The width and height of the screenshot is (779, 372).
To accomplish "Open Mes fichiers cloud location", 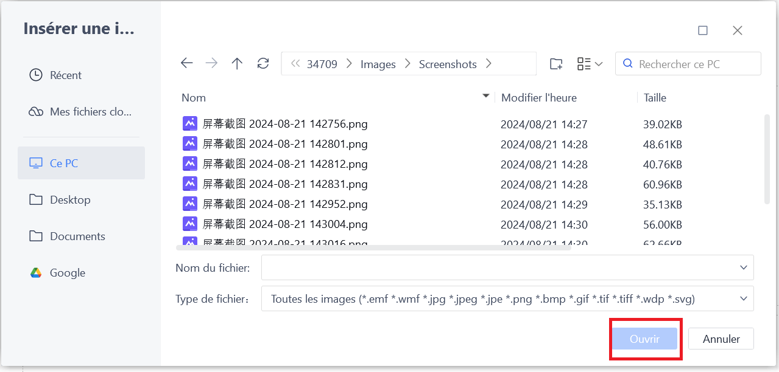I will 81,112.
